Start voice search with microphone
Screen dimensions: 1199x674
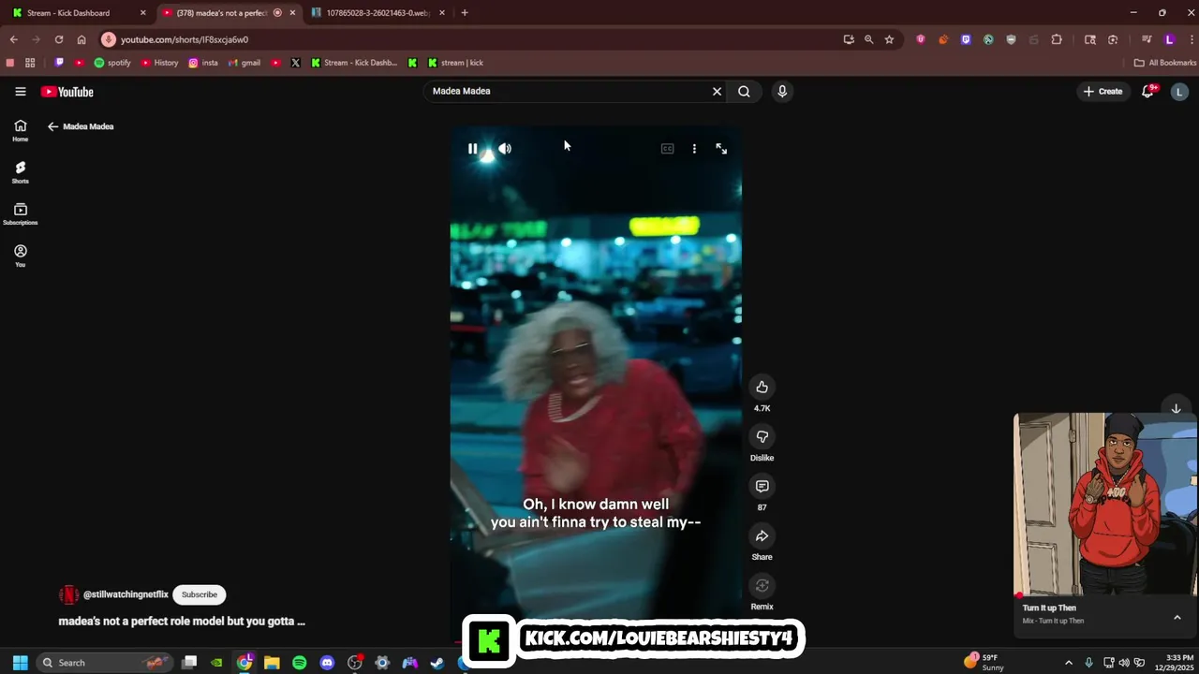pos(782,91)
